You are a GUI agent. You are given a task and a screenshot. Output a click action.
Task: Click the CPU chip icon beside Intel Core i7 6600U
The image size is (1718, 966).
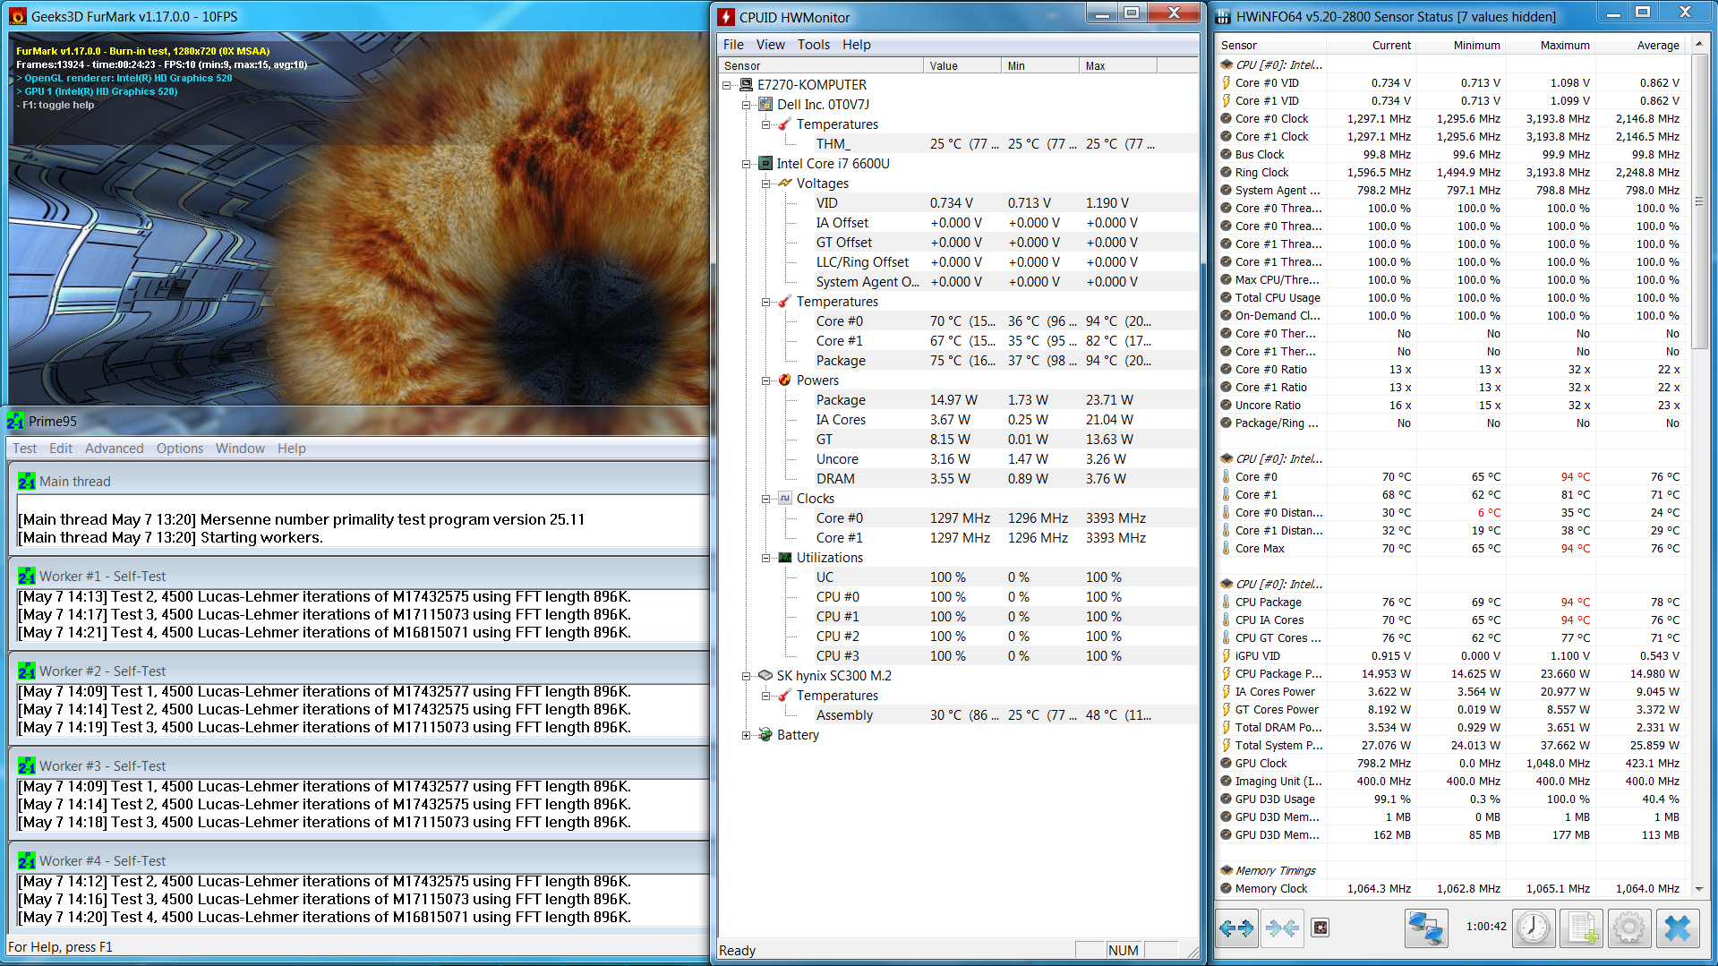[x=765, y=163]
